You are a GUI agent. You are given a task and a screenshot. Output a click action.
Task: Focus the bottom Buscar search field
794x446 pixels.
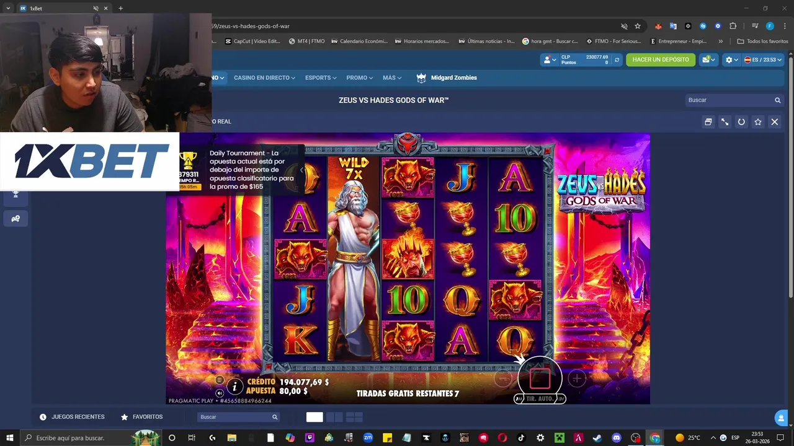coord(238,417)
